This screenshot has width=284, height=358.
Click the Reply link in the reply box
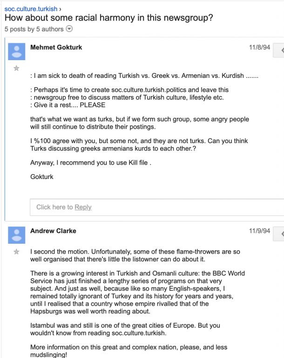tap(83, 207)
